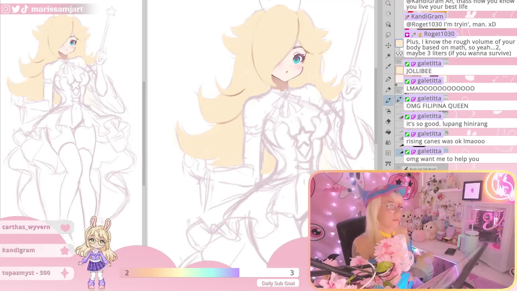Click KandiGram username in chat

pos(427,16)
